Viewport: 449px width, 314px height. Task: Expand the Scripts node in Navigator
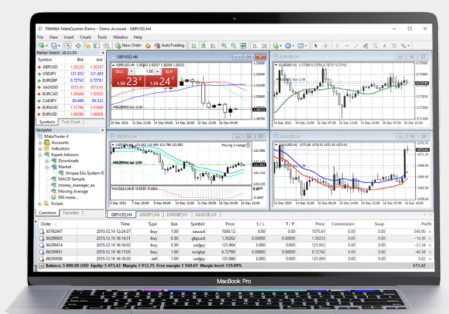[40, 204]
